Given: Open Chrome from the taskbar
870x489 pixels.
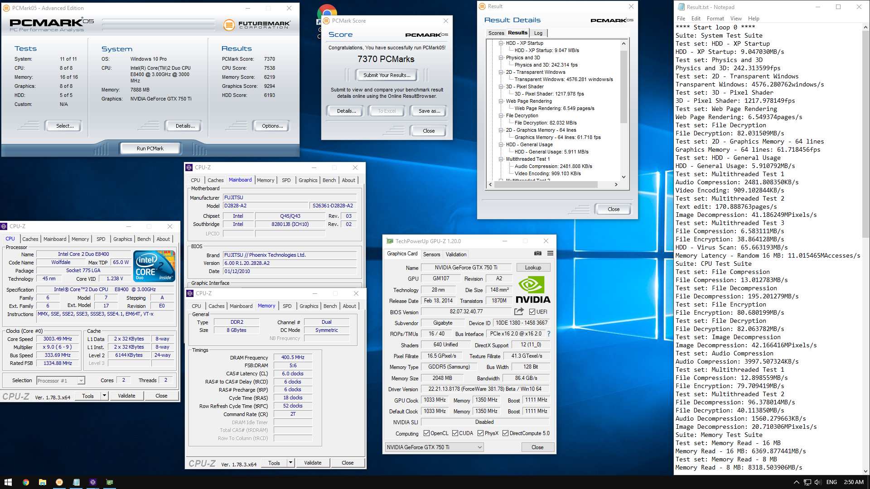Looking at the screenshot, I should click(x=26, y=482).
